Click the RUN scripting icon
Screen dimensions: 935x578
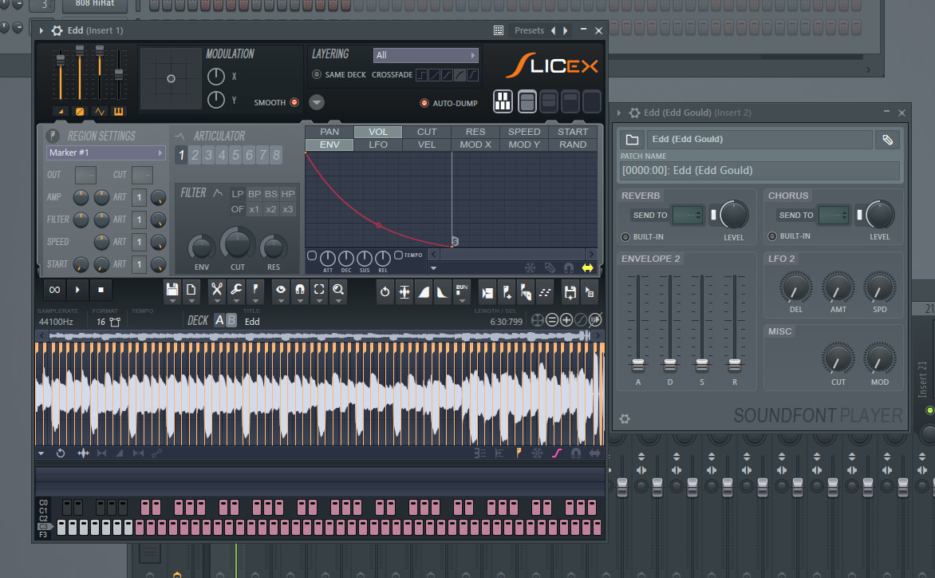461,290
